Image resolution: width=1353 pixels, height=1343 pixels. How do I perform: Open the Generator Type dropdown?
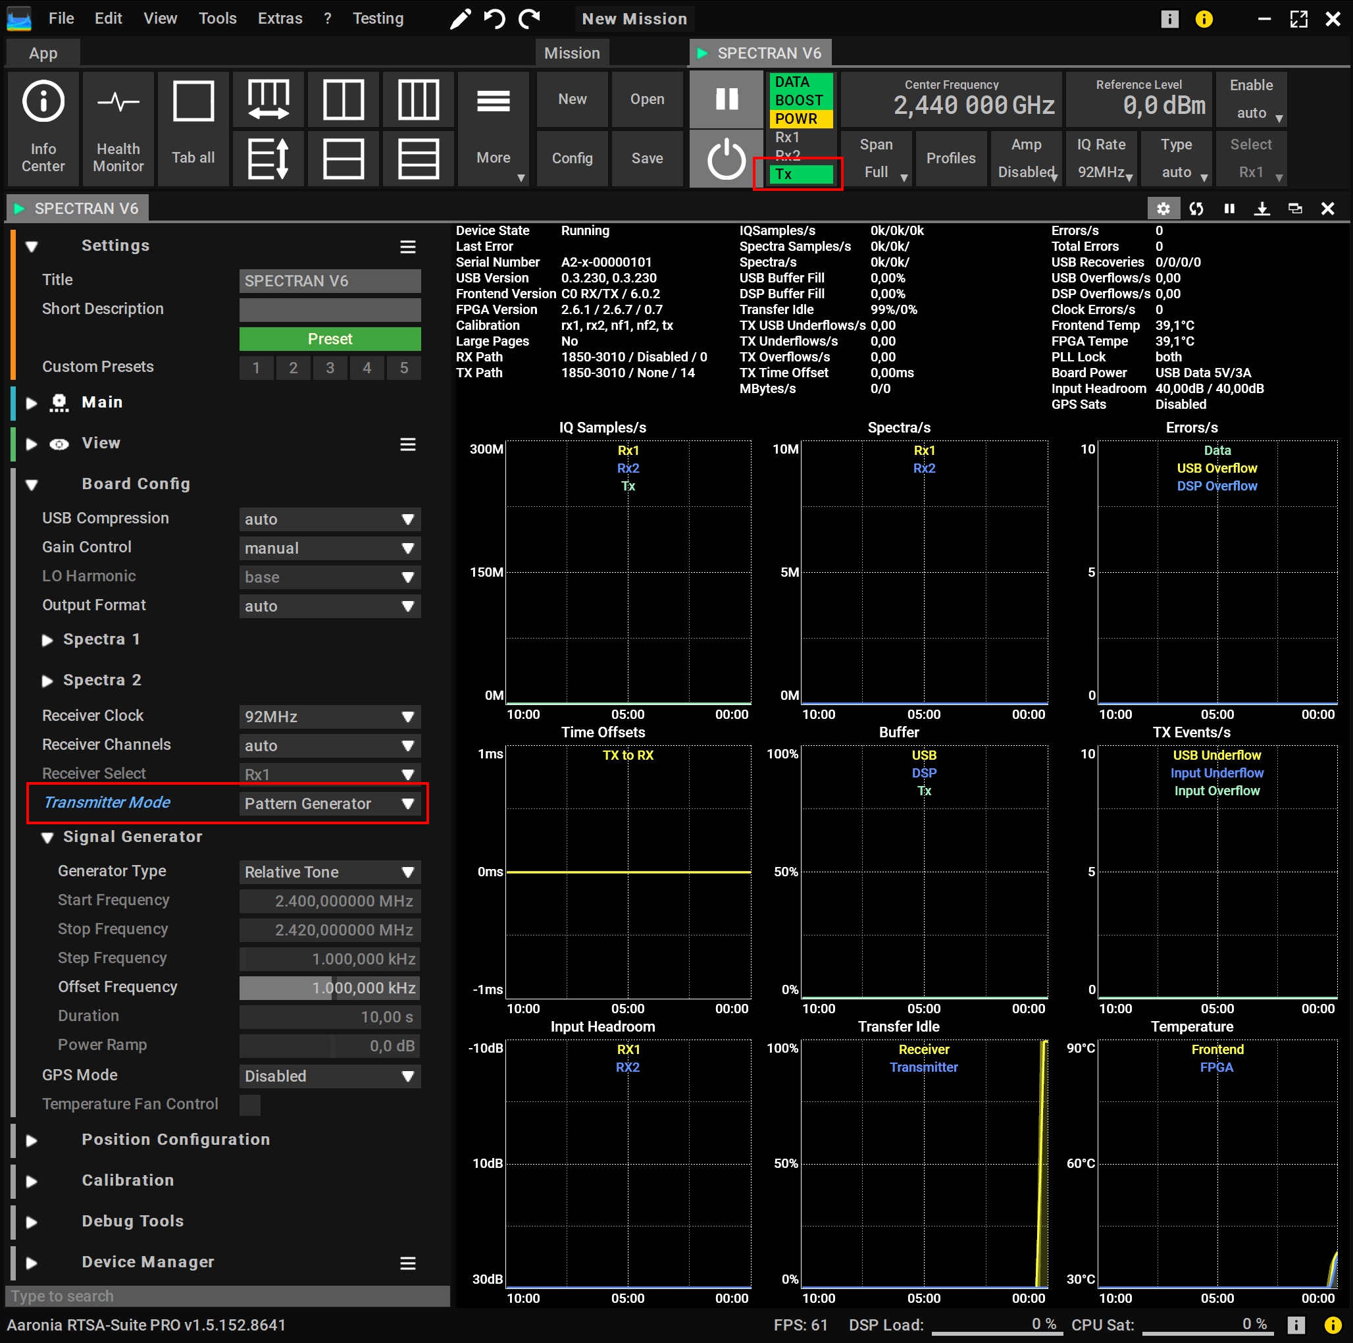[330, 872]
